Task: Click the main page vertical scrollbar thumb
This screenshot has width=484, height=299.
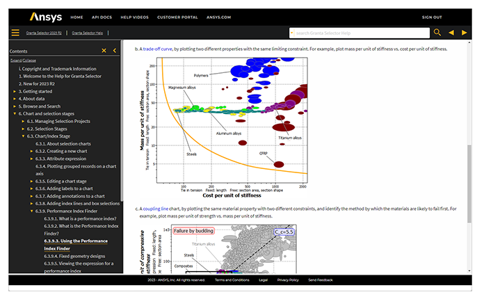Action: [469, 184]
